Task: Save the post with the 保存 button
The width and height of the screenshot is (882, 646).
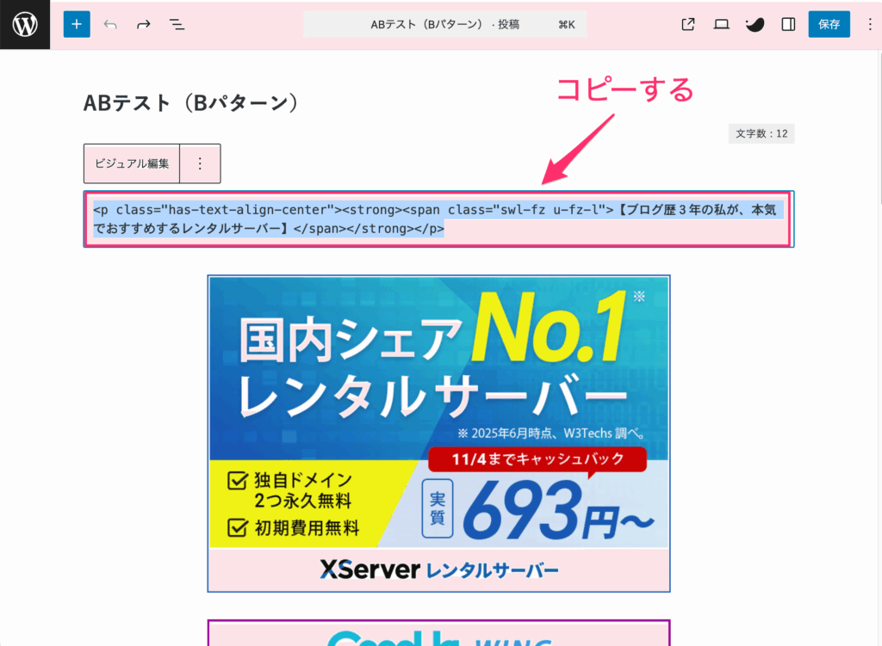Action: (x=828, y=24)
